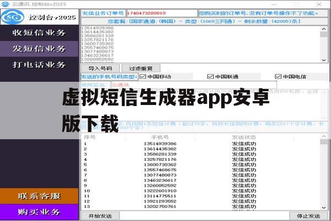Click the order number input field
The height and width of the screenshot is (221, 331).
(162, 13)
